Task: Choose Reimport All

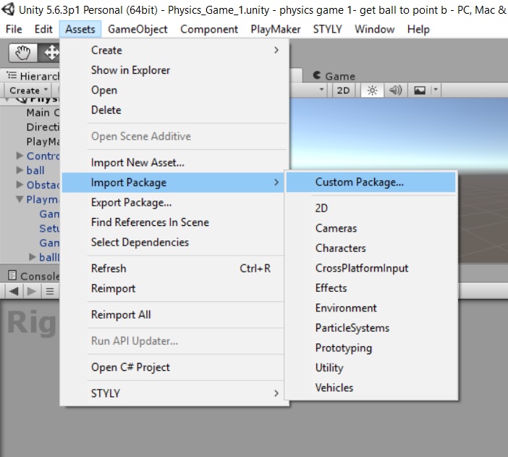Action: pos(174,314)
